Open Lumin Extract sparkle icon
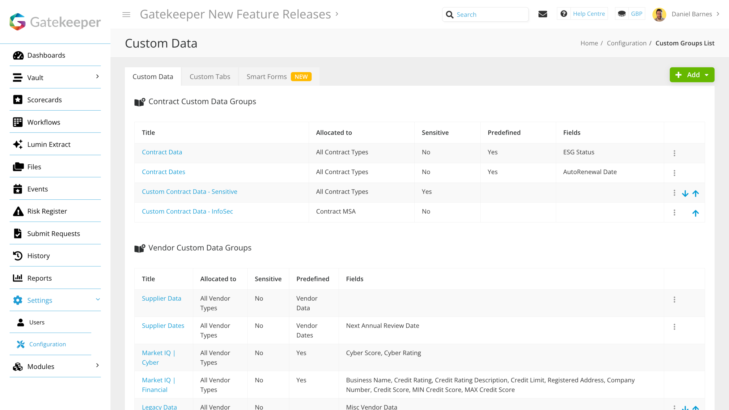Image resolution: width=729 pixels, height=410 pixels. point(18,144)
